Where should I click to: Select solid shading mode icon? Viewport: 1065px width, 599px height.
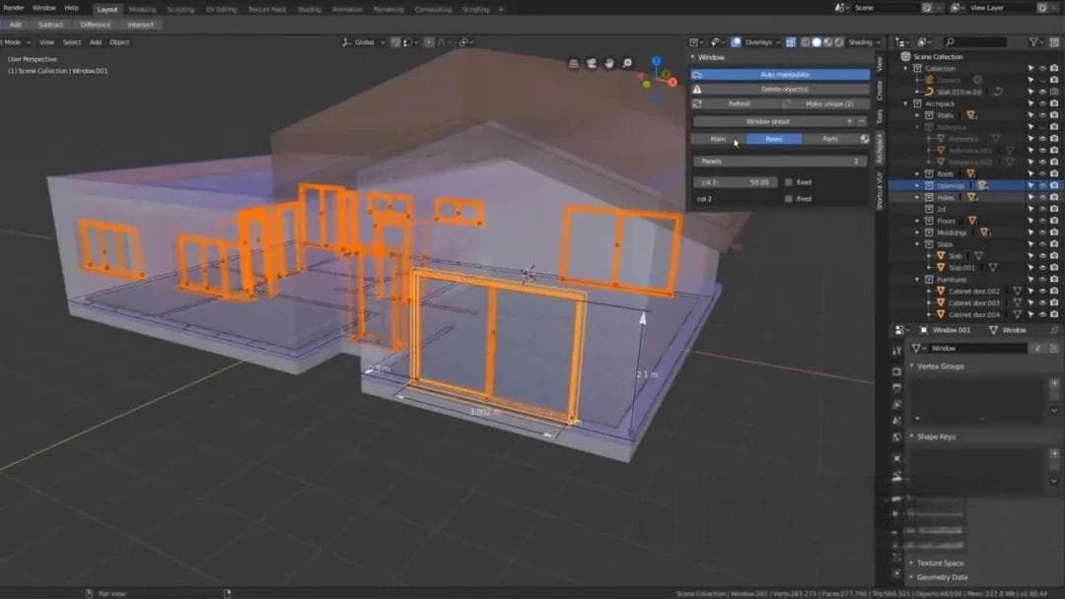817,42
